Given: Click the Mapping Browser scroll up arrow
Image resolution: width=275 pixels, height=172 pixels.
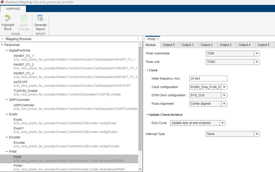Looking at the screenshot, I should tap(140, 45).
